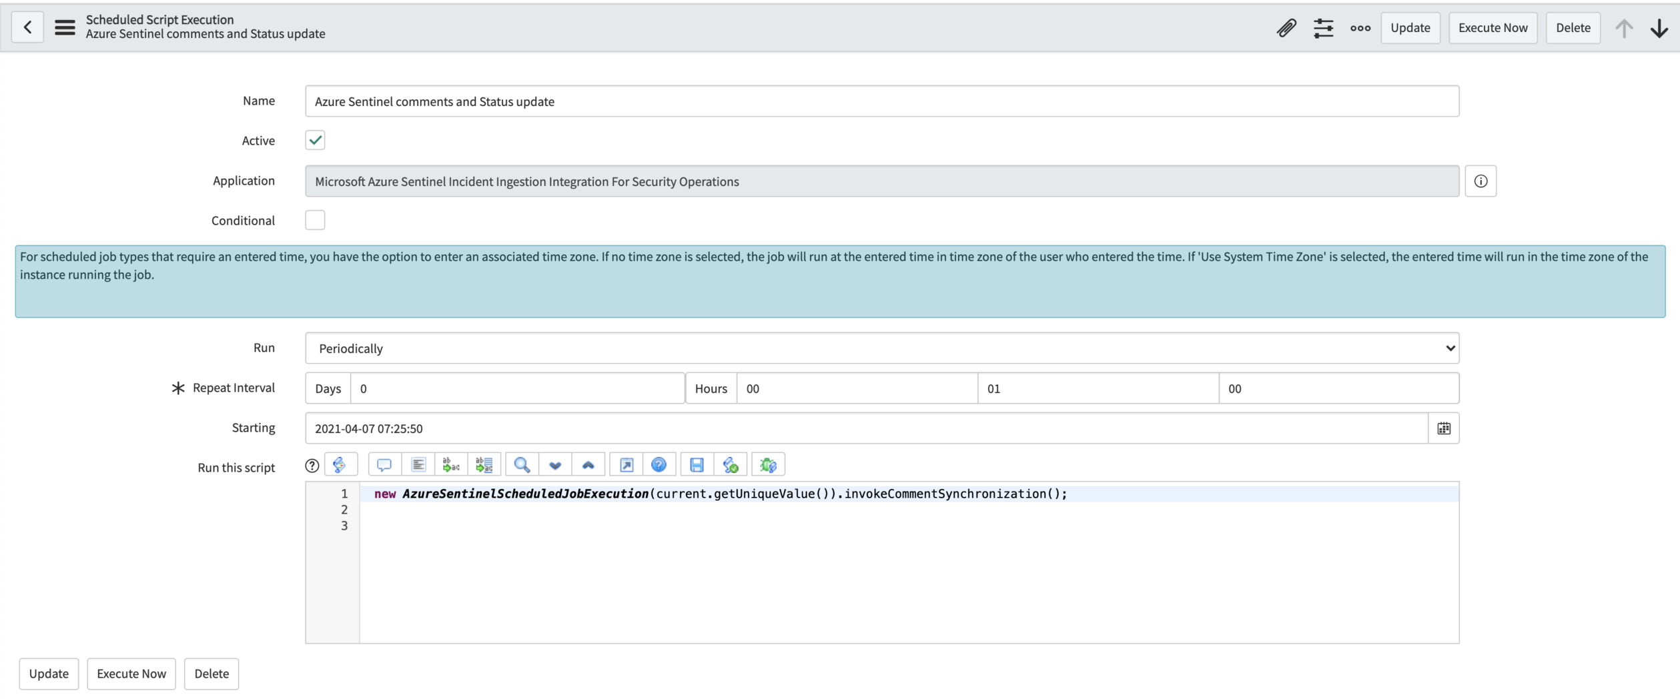Show Application field info icon
Image resolution: width=1680 pixels, height=699 pixels.
pyautogui.click(x=1481, y=181)
